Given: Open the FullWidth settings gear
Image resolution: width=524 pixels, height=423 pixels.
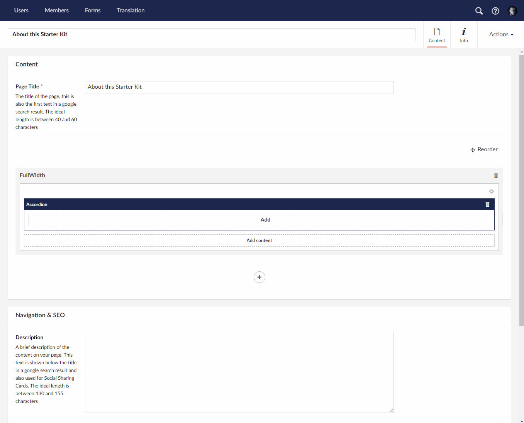Looking at the screenshot, I should click(x=491, y=191).
